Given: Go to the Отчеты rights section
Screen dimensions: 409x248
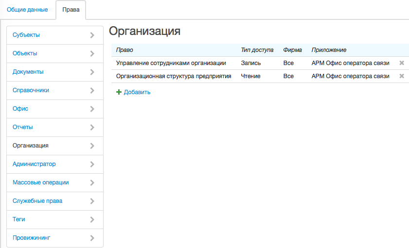Looking at the screenshot, I should tap(55, 128).
